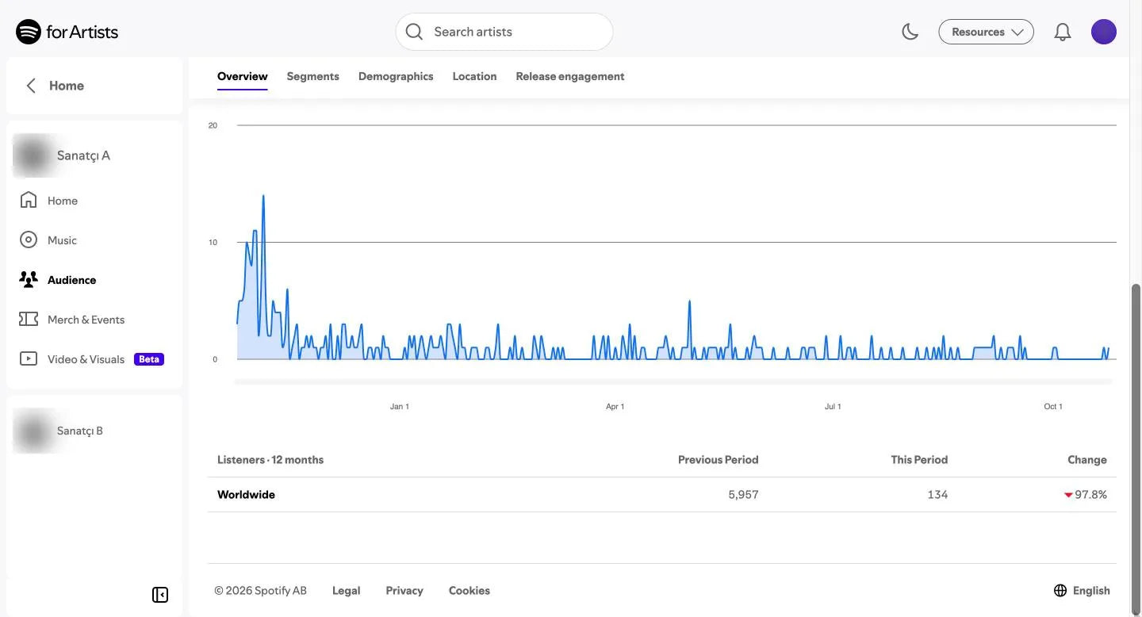The image size is (1142, 617).
Task: Switch to the Overview tab
Action: 242,76
